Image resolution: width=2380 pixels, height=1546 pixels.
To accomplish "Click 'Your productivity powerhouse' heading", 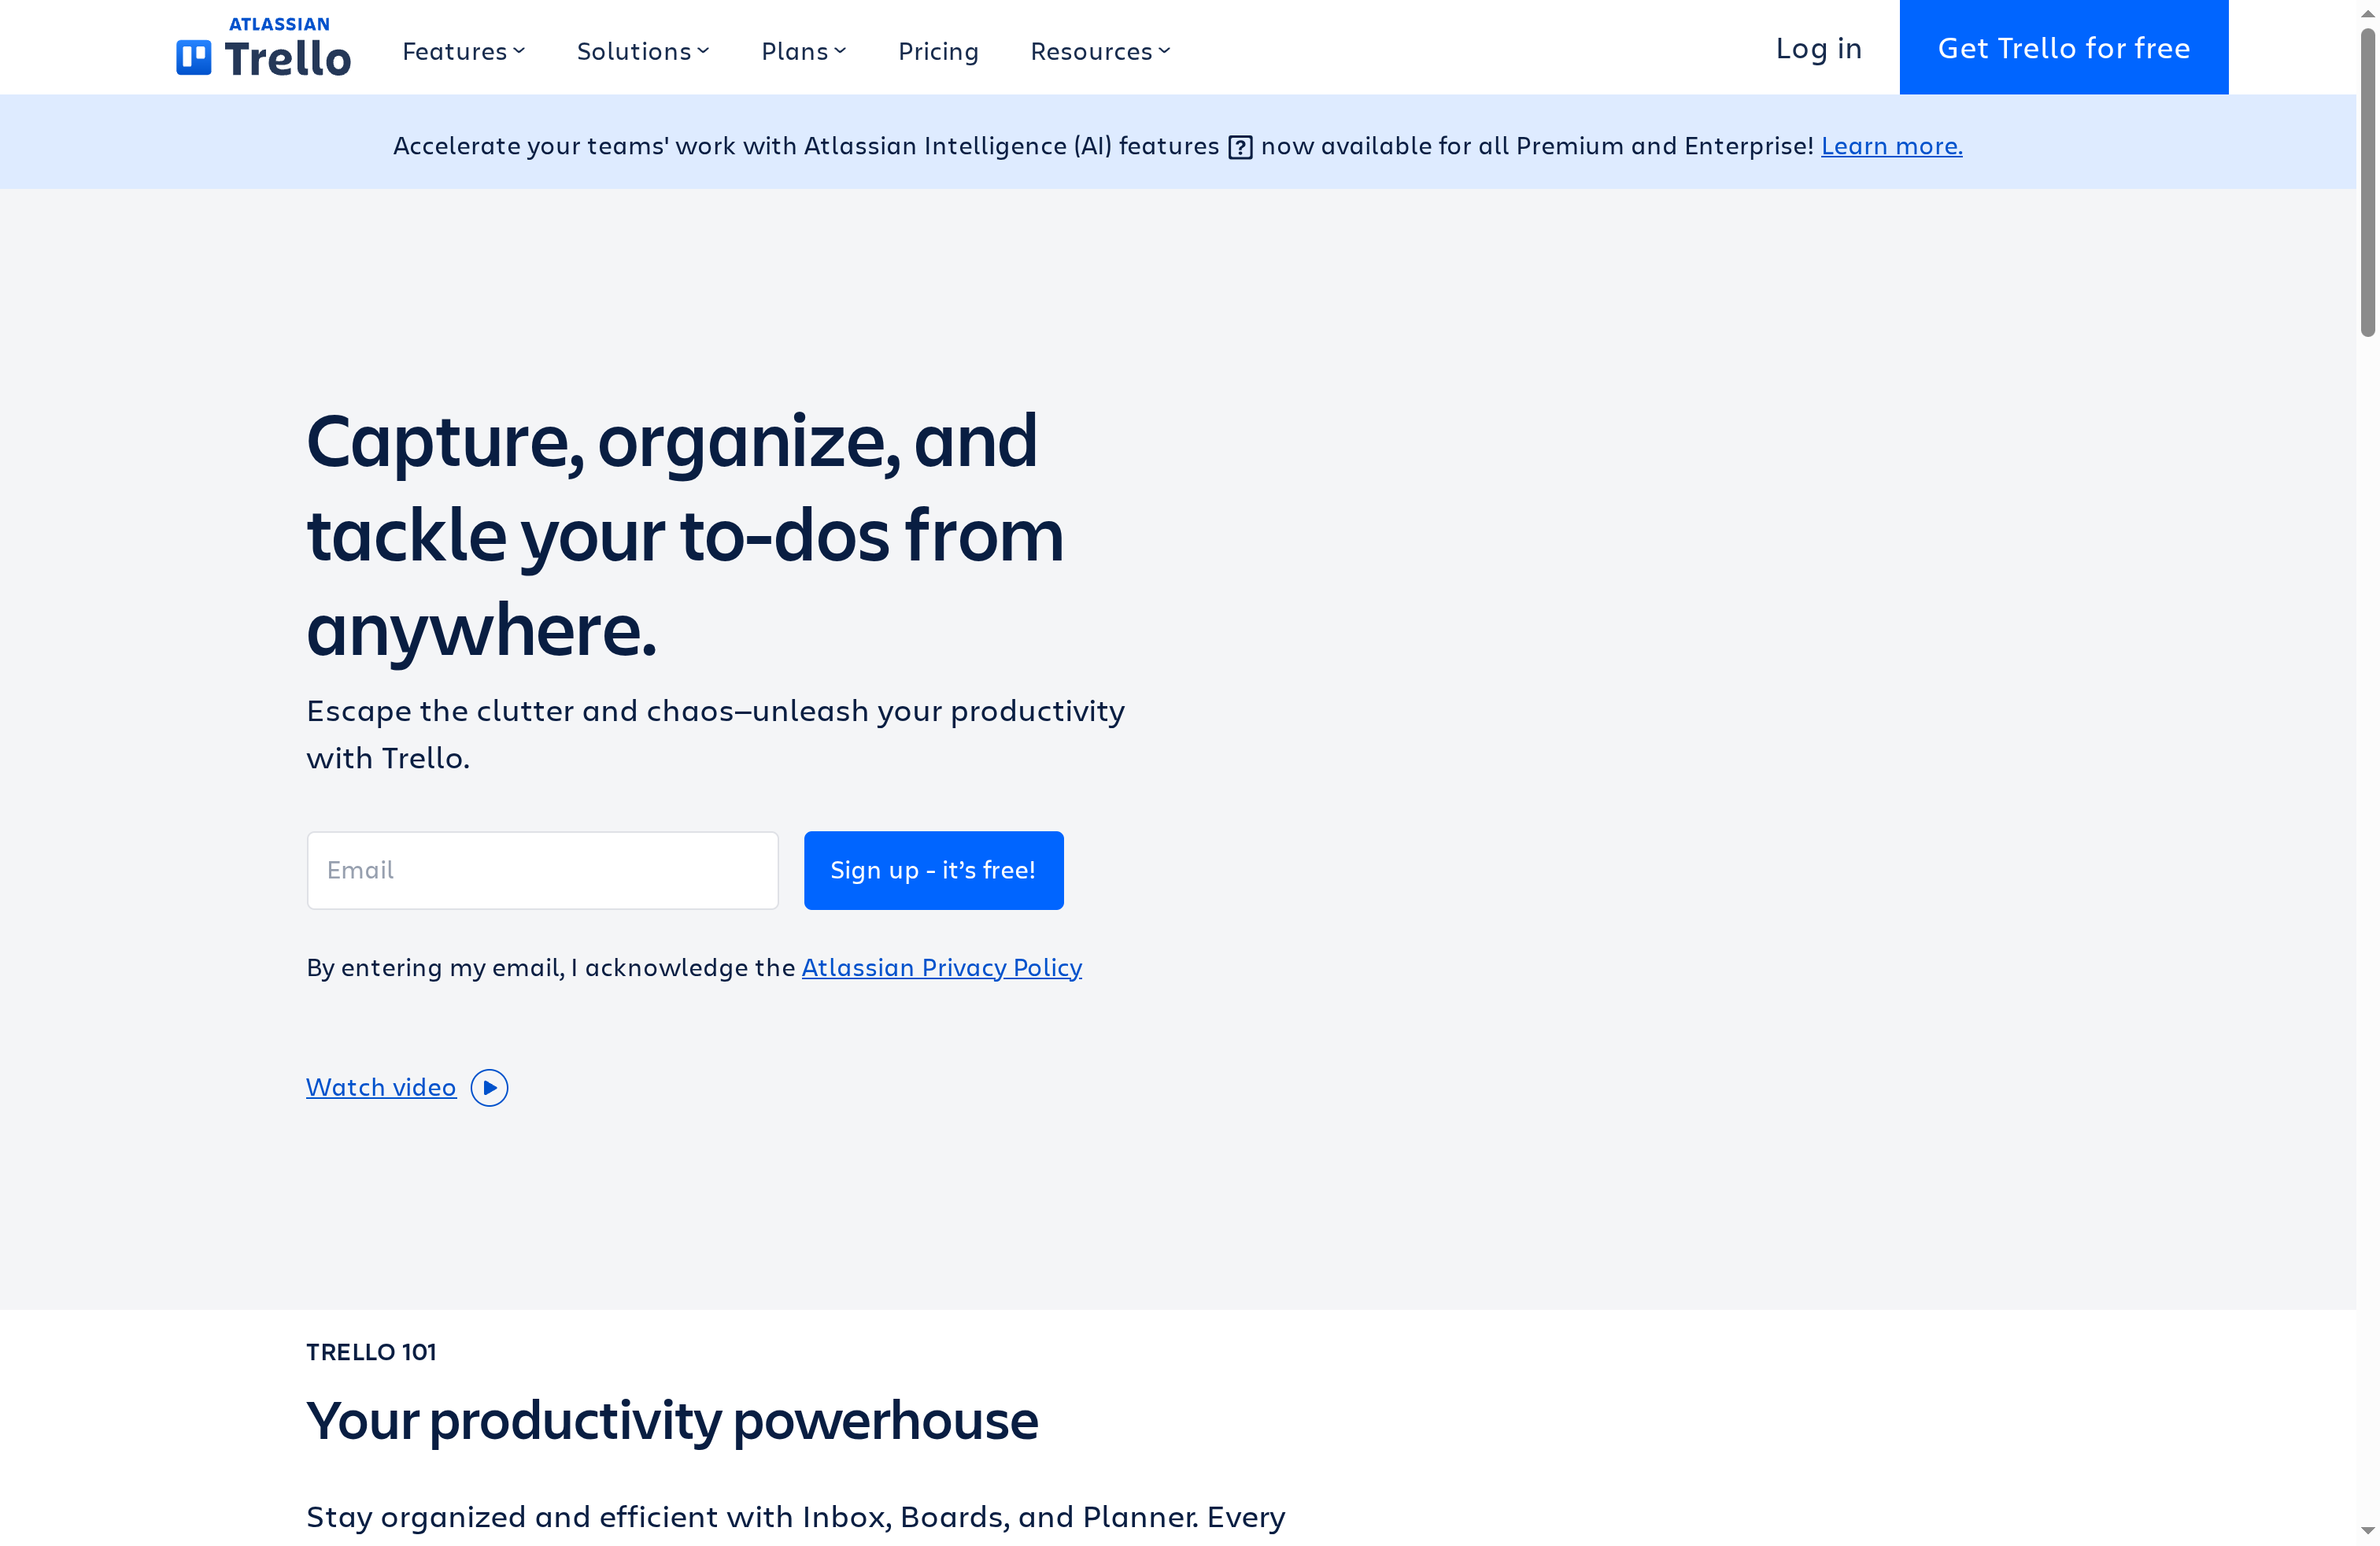I will pos(672,1421).
